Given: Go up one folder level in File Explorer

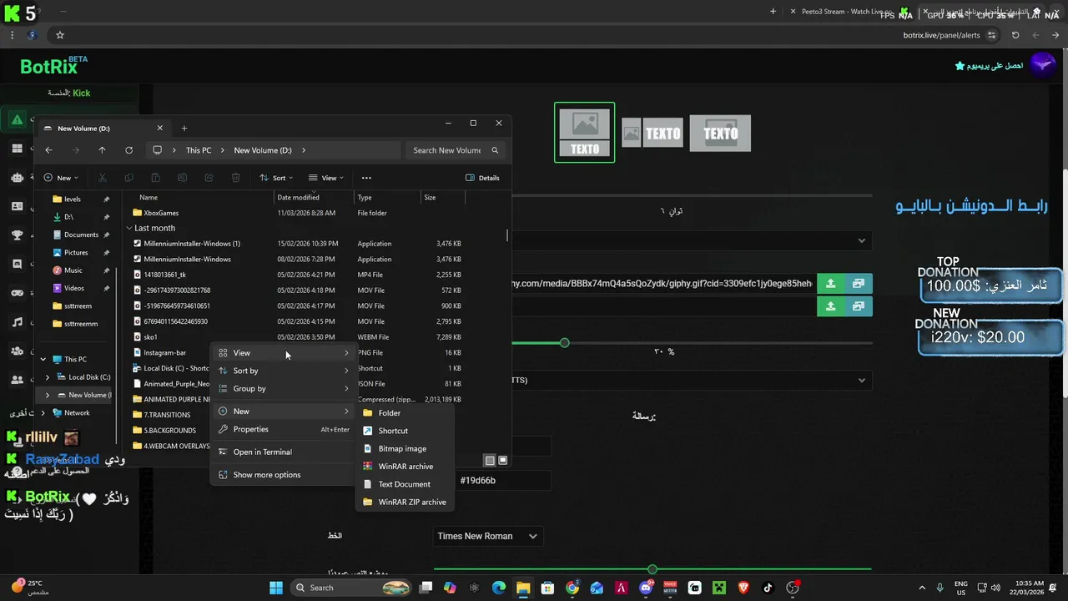Looking at the screenshot, I should [102, 150].
